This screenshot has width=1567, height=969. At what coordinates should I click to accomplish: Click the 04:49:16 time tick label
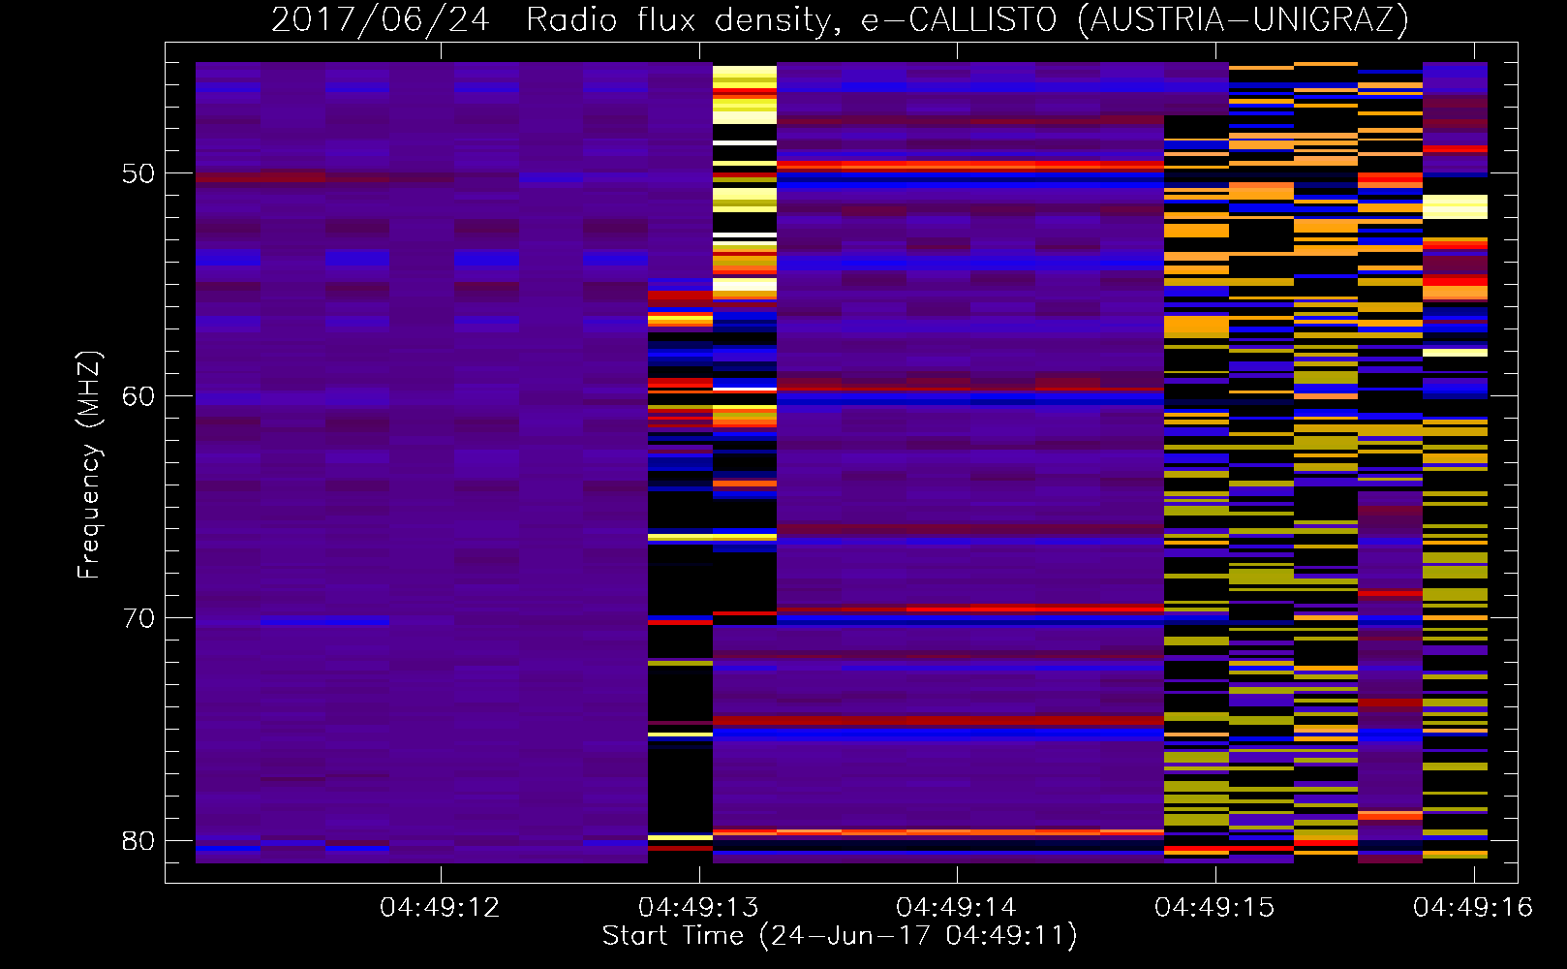(x=1473, y=907)
